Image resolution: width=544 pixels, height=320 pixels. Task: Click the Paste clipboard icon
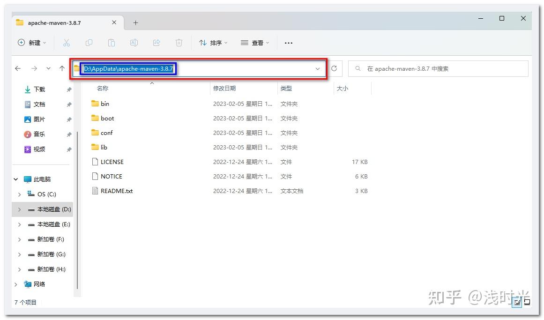point(112,43)
